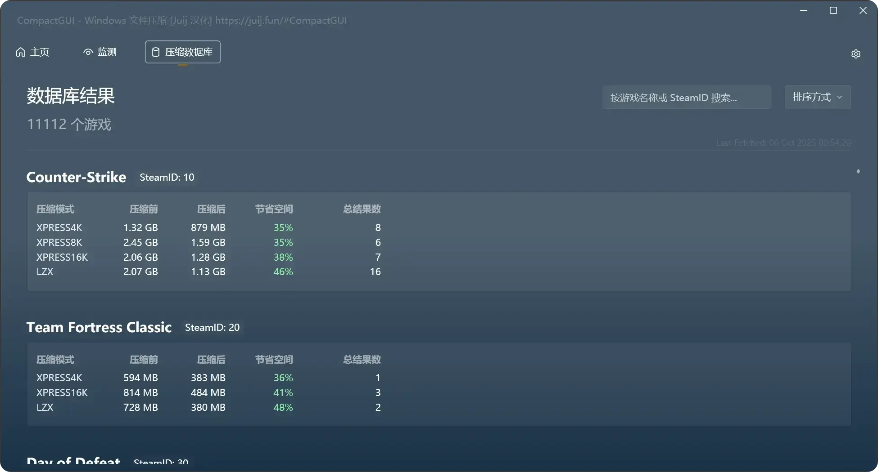Close the CompactGUI window
This screenshot has height=472, width=878.
click(863, 10)
